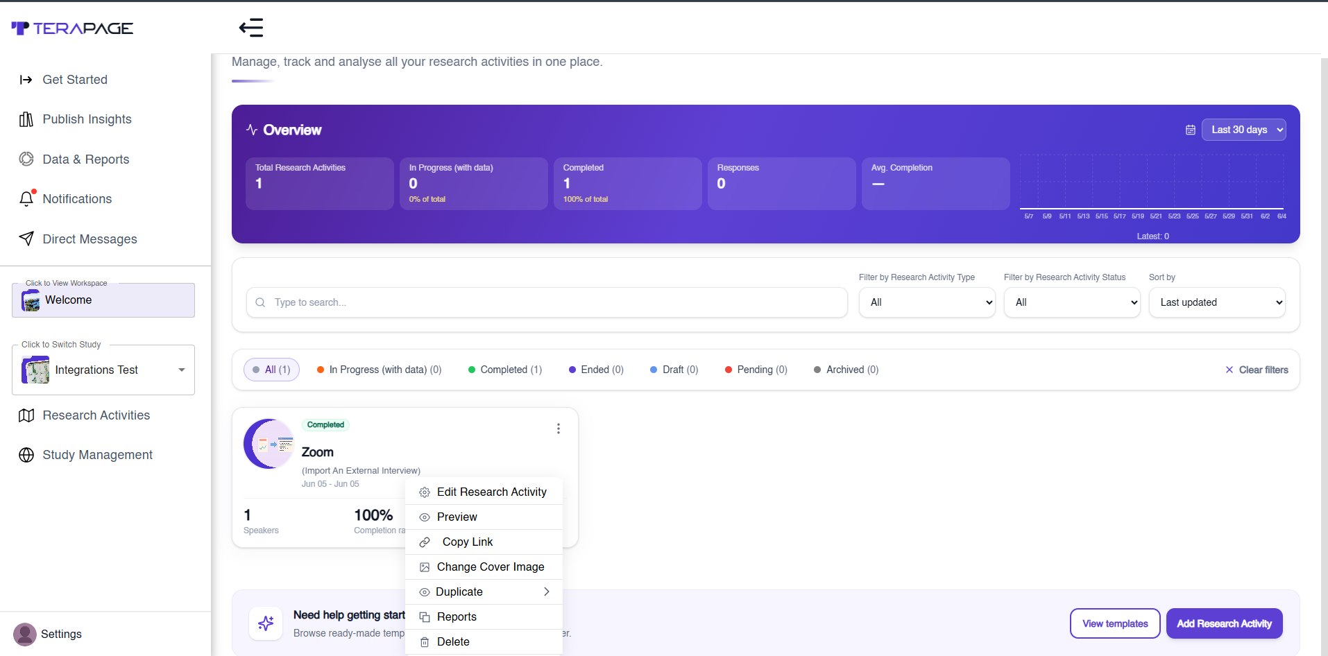The image size is (1328, 656).
Task: Select the Completed (1) filter
Action: point(505,370)
